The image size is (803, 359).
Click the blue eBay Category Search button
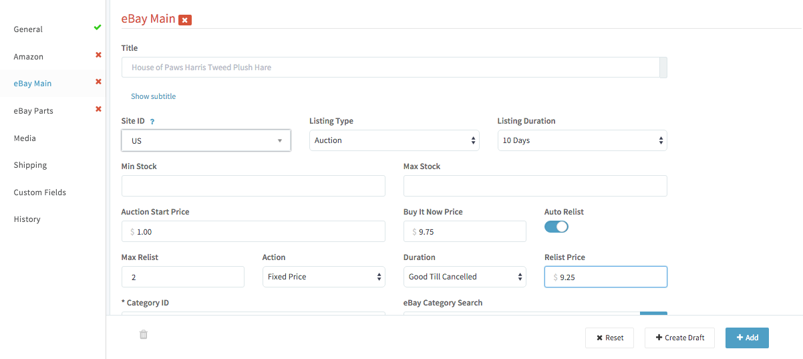click(x=653, y=313)
